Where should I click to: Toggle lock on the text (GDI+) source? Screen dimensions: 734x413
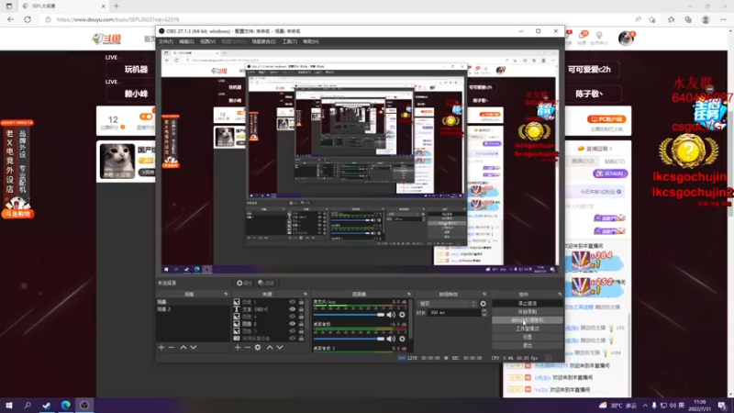[x=301, y=309]
